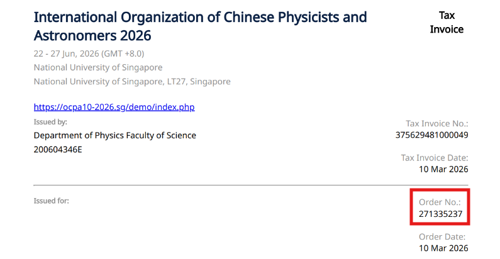This screenshot has height=259, width=500.
Task: Click the National University of Singapore venue name
Action: pos(97,67)
